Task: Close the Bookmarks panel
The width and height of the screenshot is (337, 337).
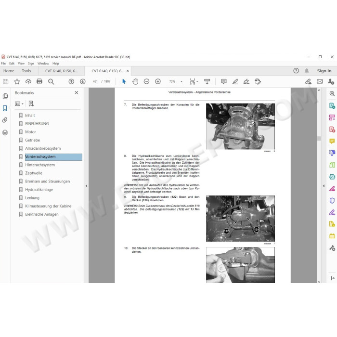Action: [77, 92]
